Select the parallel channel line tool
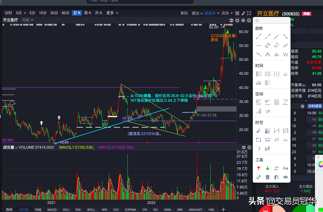The width and height of the screenshot is (323, 212). [x=268, y=45]
